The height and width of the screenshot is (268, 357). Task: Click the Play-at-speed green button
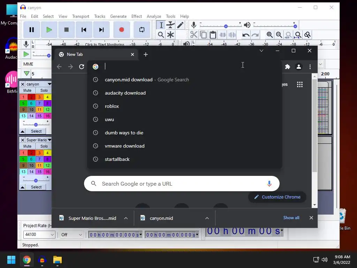26,54
